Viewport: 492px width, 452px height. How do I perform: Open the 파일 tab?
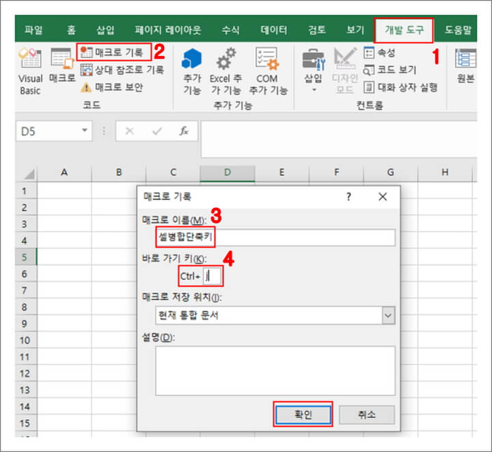pos(33,30)
